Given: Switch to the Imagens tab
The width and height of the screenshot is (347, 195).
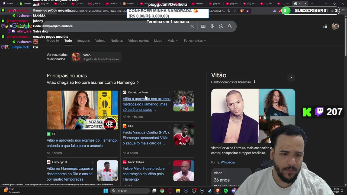Looking at the screenshot, I should tap(83, 41).
